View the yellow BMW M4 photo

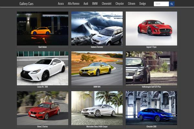click(x=97, y=68)
